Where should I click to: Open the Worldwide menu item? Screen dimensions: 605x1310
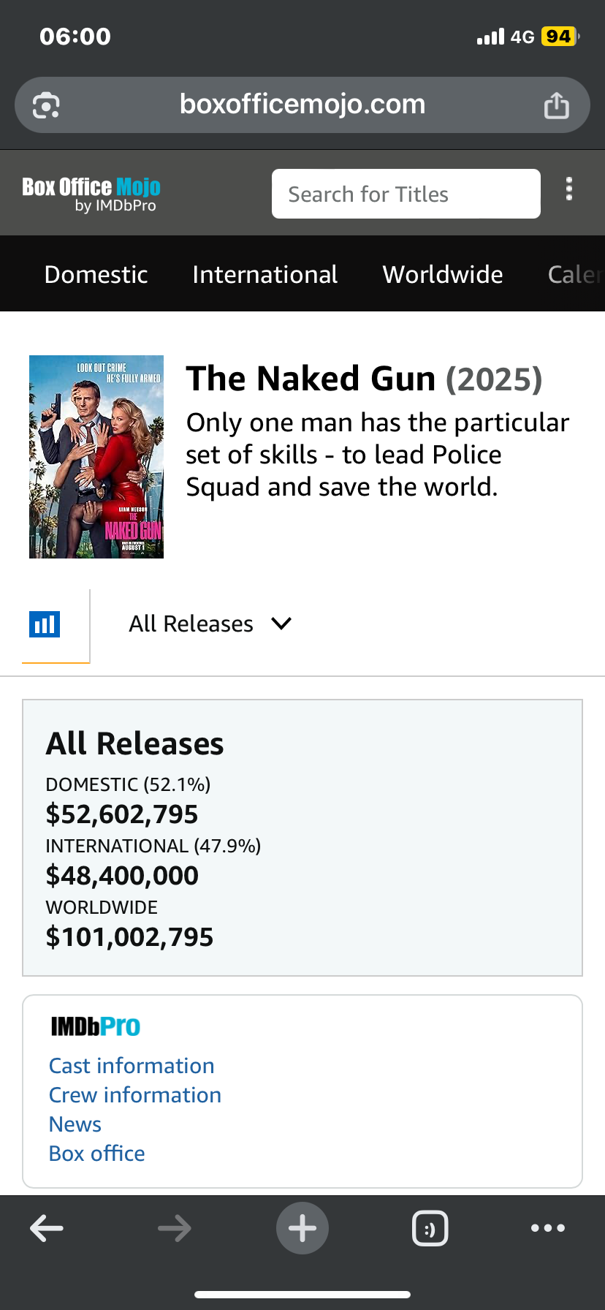point(443,274)
